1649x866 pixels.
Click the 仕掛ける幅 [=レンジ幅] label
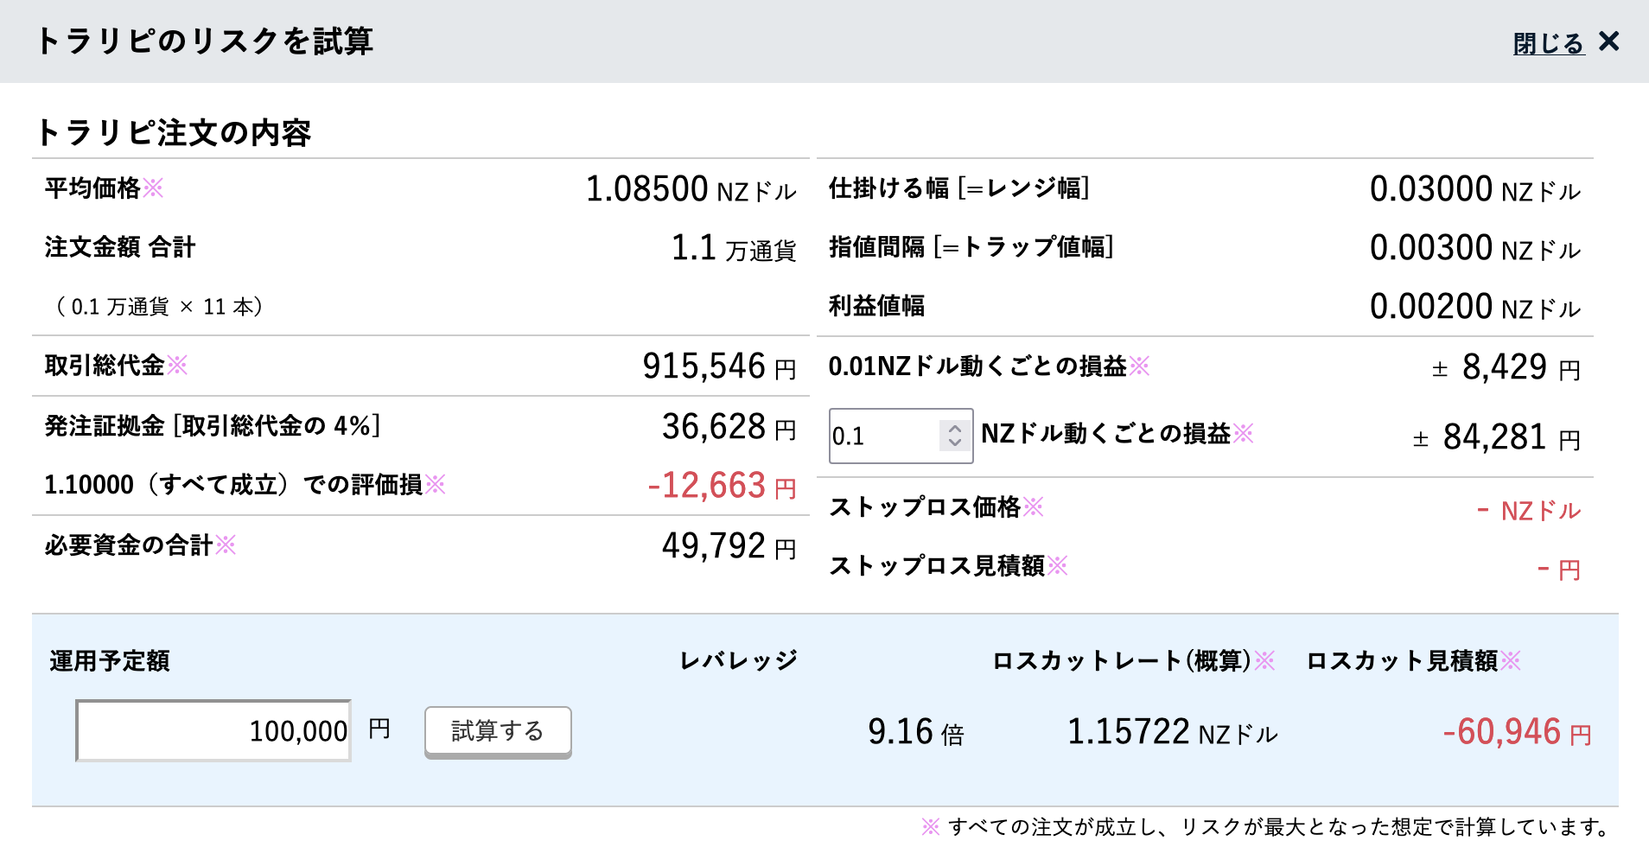click(x=959, y=188)
